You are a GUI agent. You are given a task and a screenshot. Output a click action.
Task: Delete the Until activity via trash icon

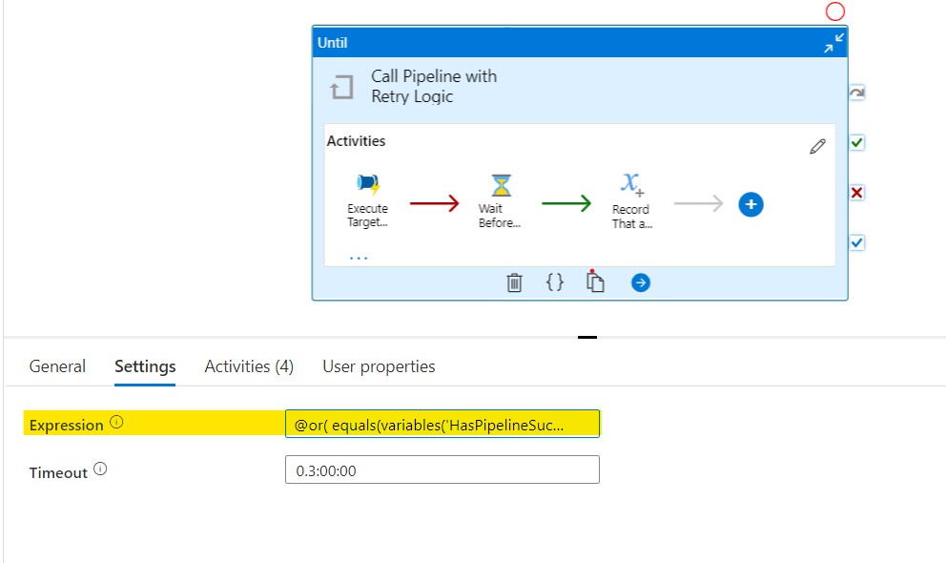click(x=514, y=282)
